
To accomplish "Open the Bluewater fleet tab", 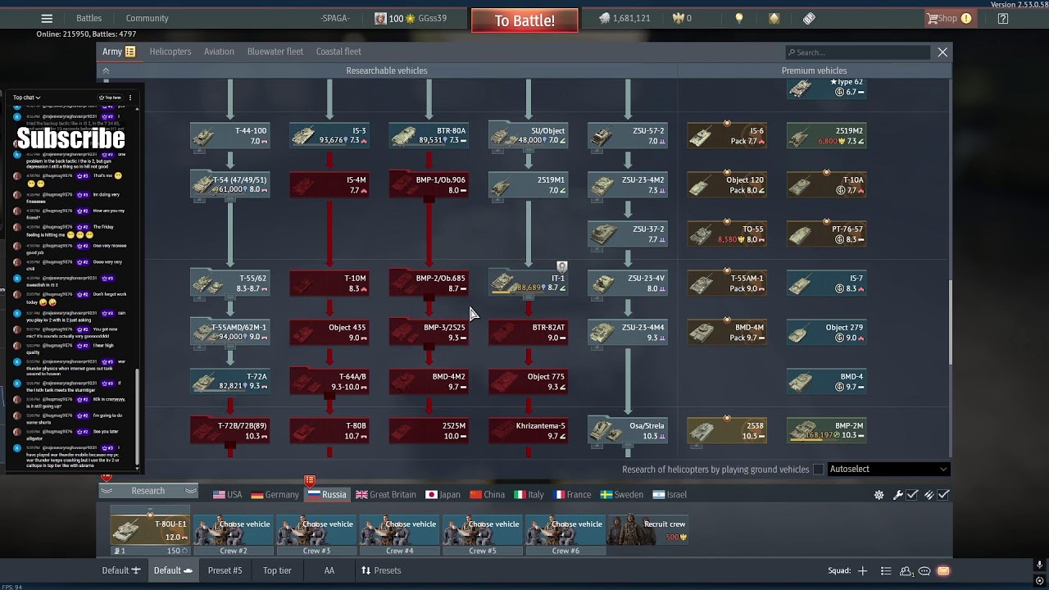I will click(x=275, y=52).
